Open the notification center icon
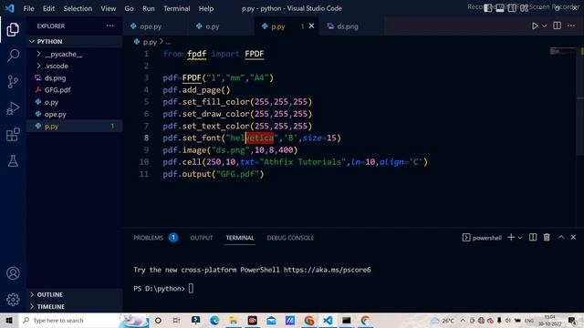The height and width of the screenshot is (328, 584). click(x=573, y=320)
